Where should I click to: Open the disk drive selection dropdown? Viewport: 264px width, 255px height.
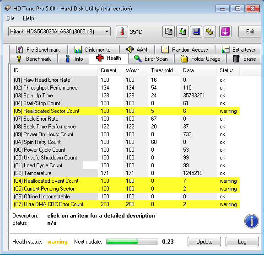click(59, 32)
